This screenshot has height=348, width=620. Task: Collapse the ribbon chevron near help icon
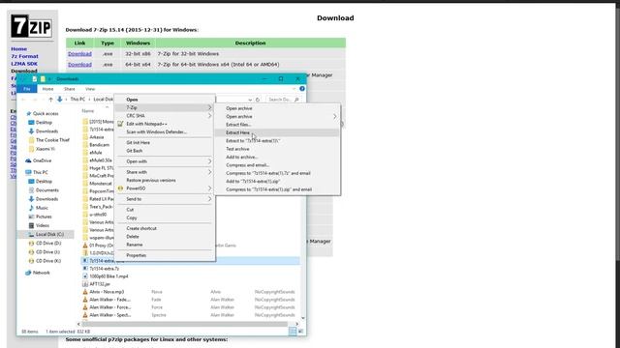coord(294,89)
